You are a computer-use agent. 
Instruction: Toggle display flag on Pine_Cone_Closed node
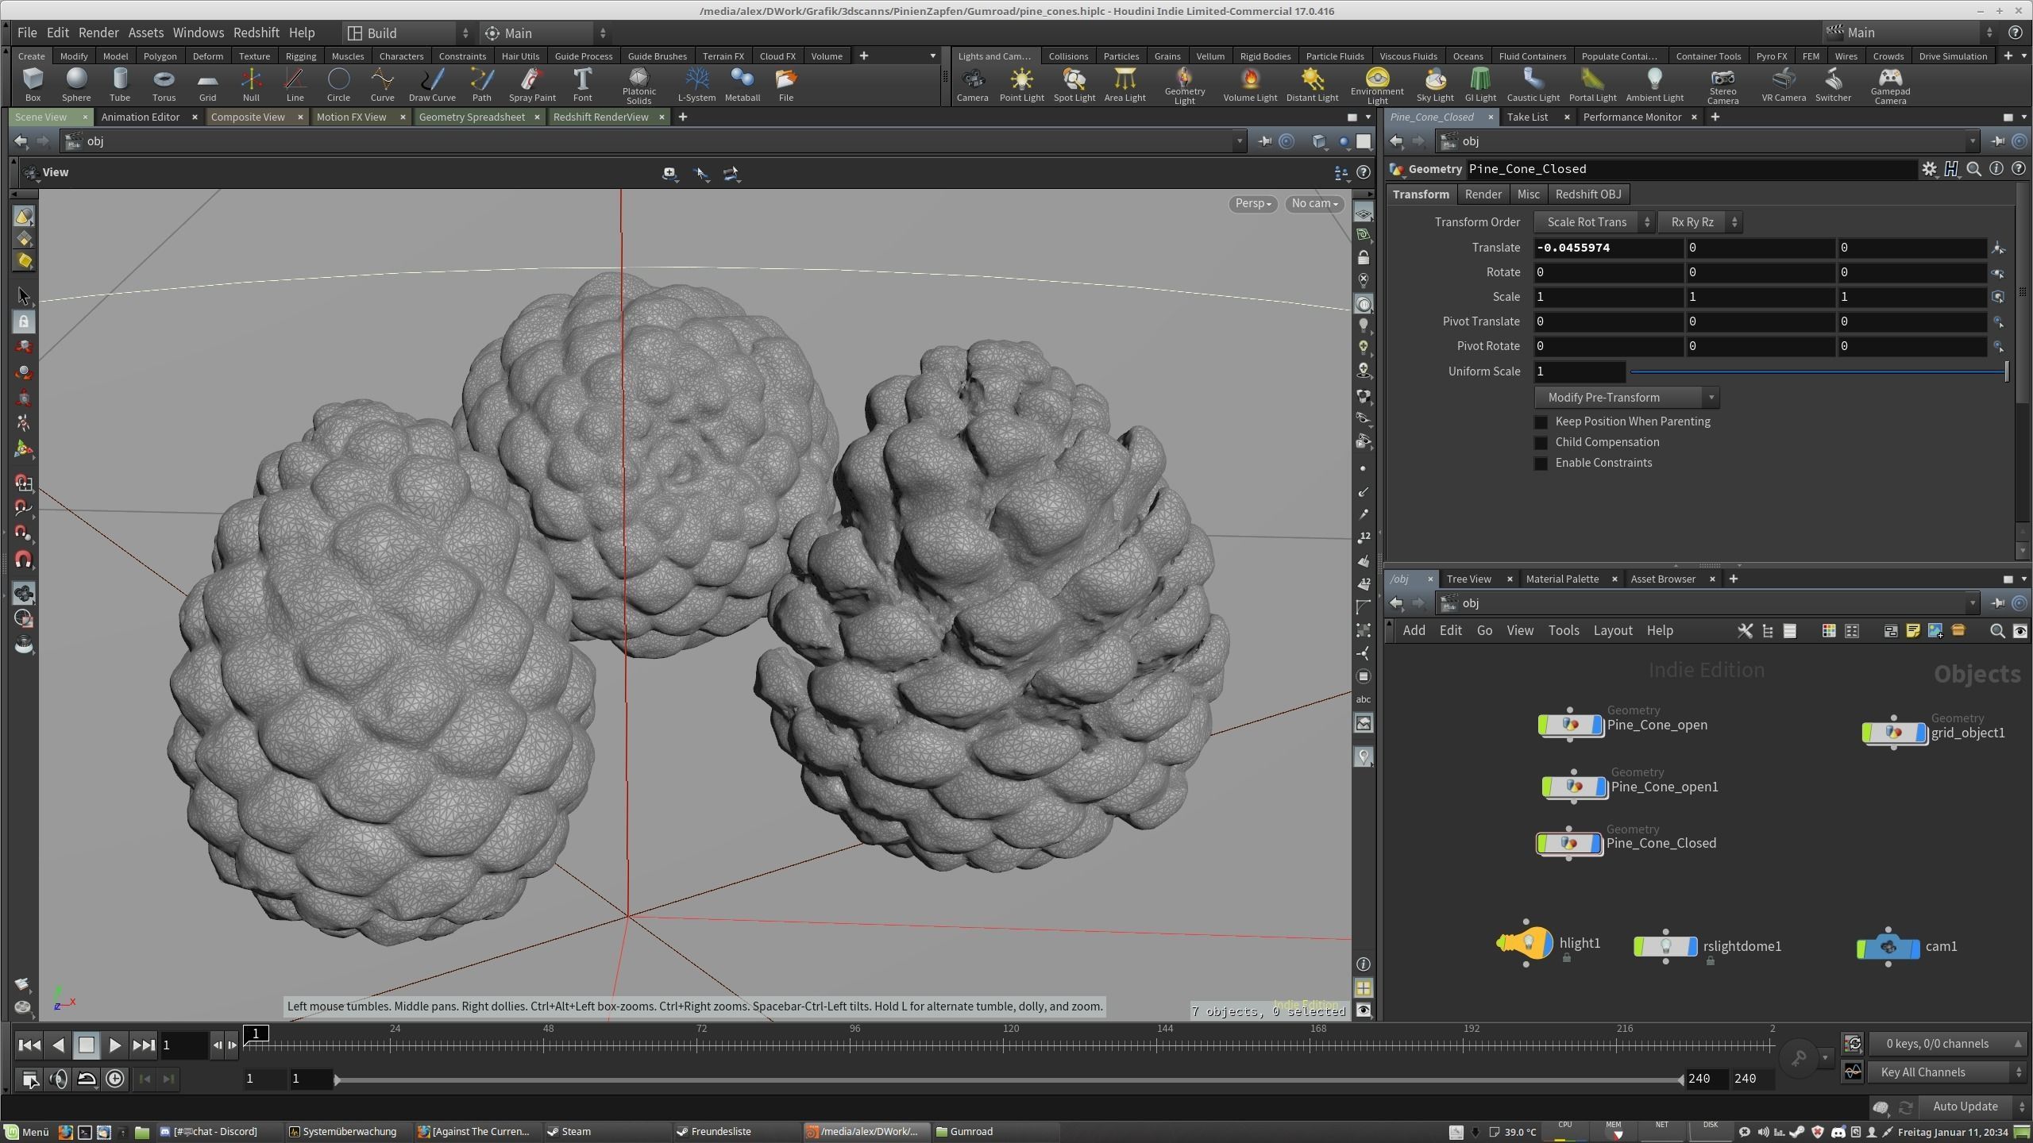point(1594,843)
